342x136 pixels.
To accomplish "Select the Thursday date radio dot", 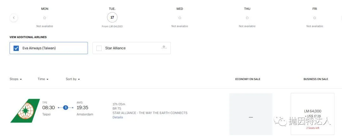I will tap(247, 18).
